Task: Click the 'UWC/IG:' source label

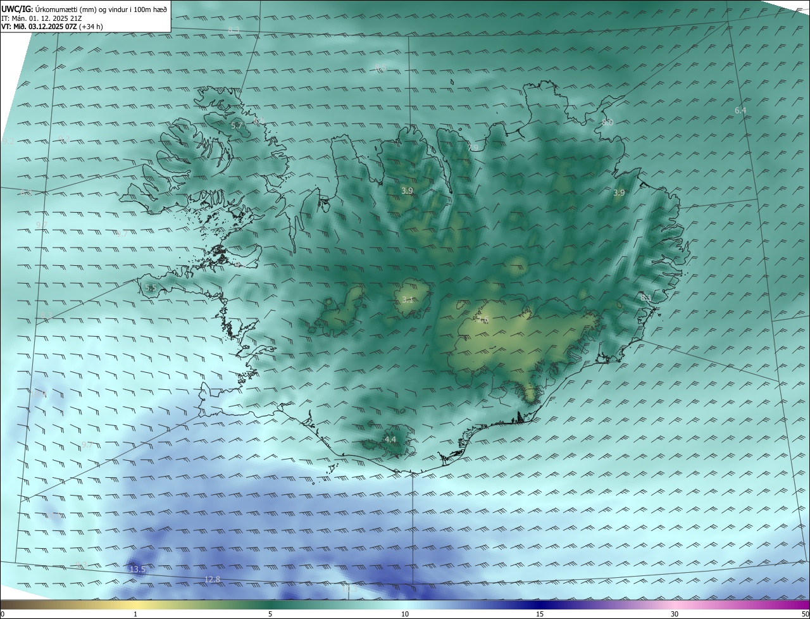Action: tap(18, 9)
